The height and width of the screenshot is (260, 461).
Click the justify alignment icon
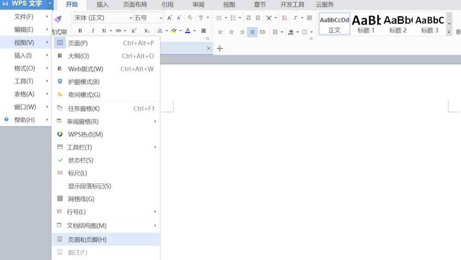(252, 32)
